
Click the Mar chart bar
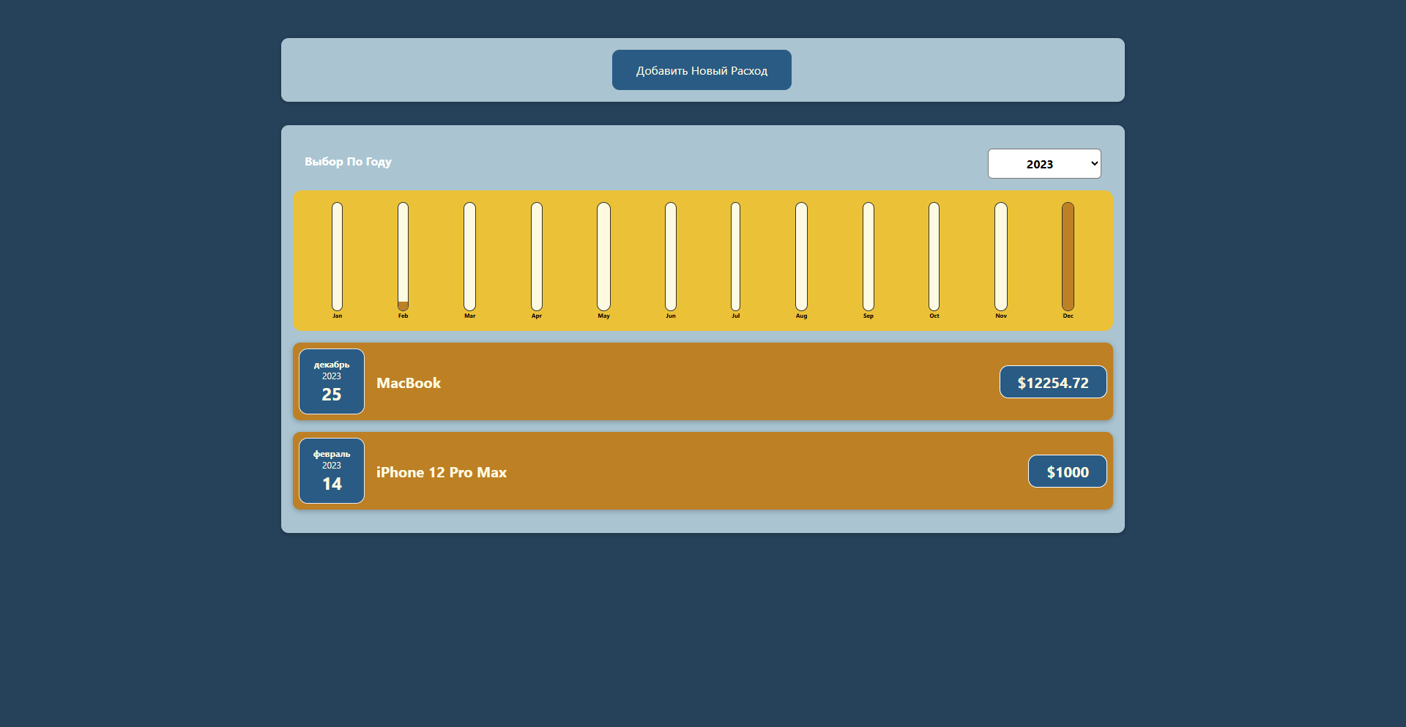[x=469, y=256]
